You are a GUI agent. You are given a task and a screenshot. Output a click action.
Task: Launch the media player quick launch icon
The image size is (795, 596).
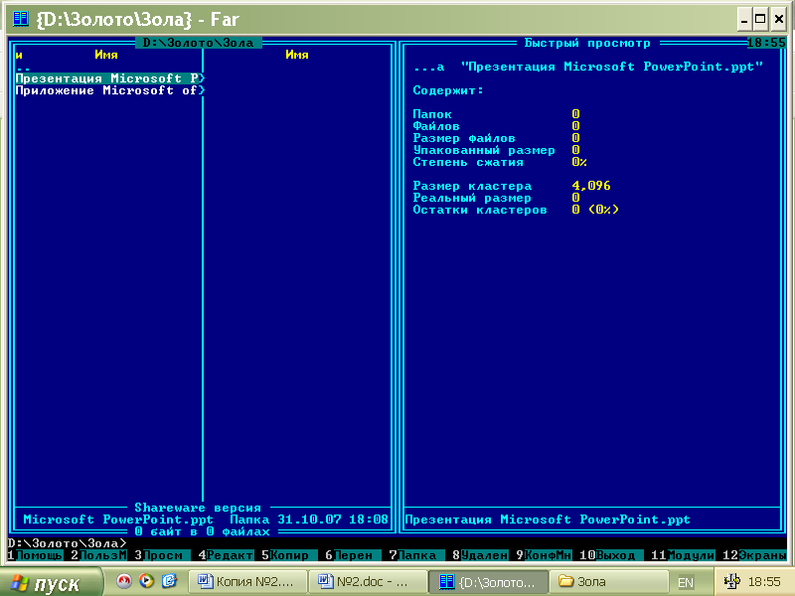[146, 581]
